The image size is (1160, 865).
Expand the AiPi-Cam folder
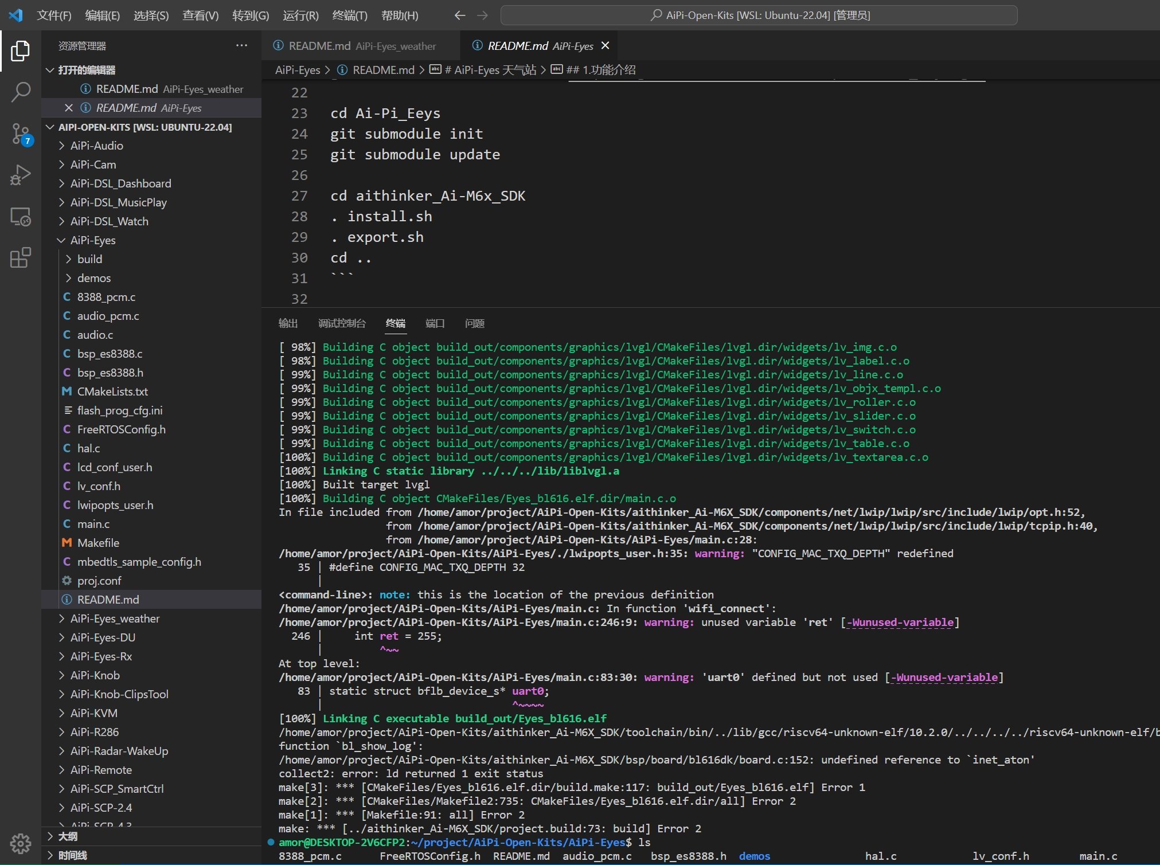[x=151, y=165]
